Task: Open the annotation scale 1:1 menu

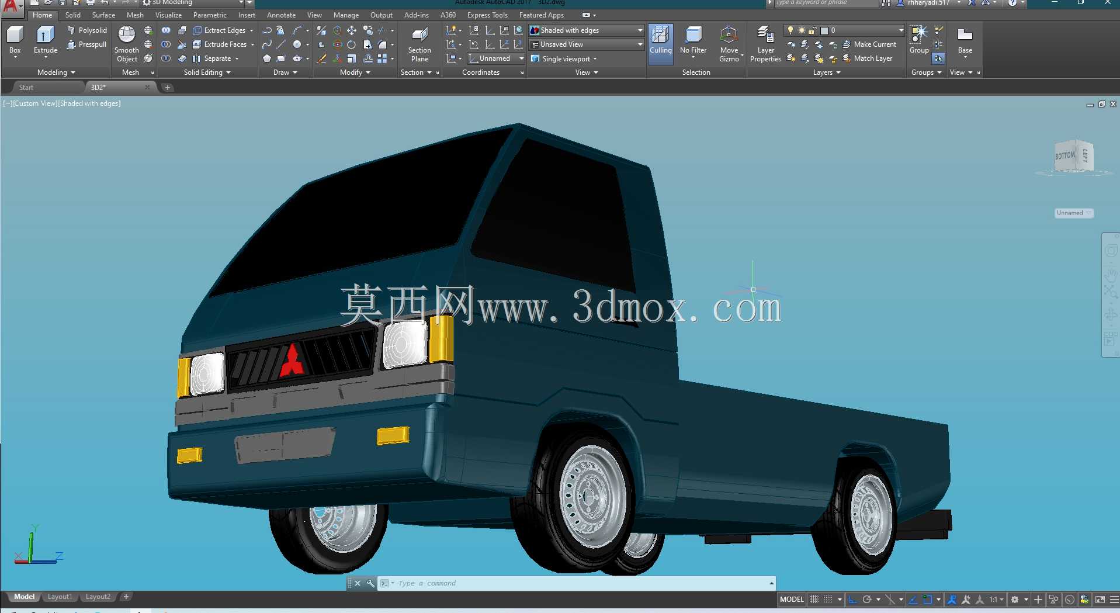Action: tap(997, 600)
